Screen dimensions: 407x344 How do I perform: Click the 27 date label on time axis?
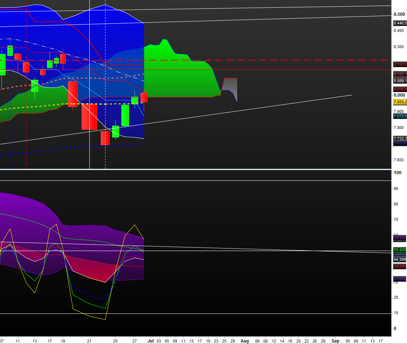tap(135, 341)
